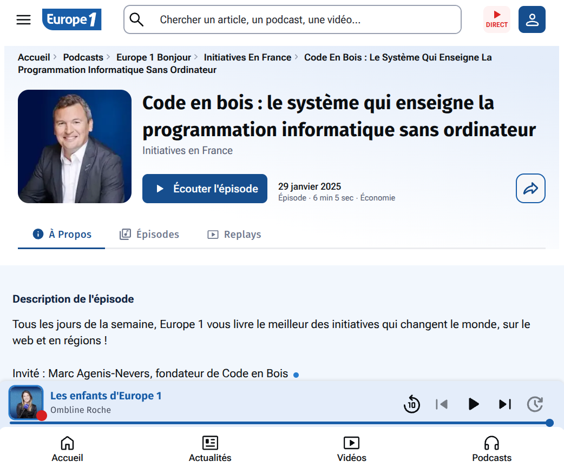Open Podcasts in the bottom navigation
The width and height of the screenshot is (564, 468).
coord(491,449)
